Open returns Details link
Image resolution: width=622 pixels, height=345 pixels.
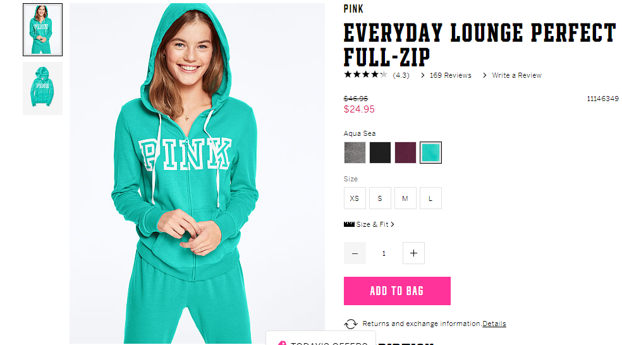coord(494,324)
